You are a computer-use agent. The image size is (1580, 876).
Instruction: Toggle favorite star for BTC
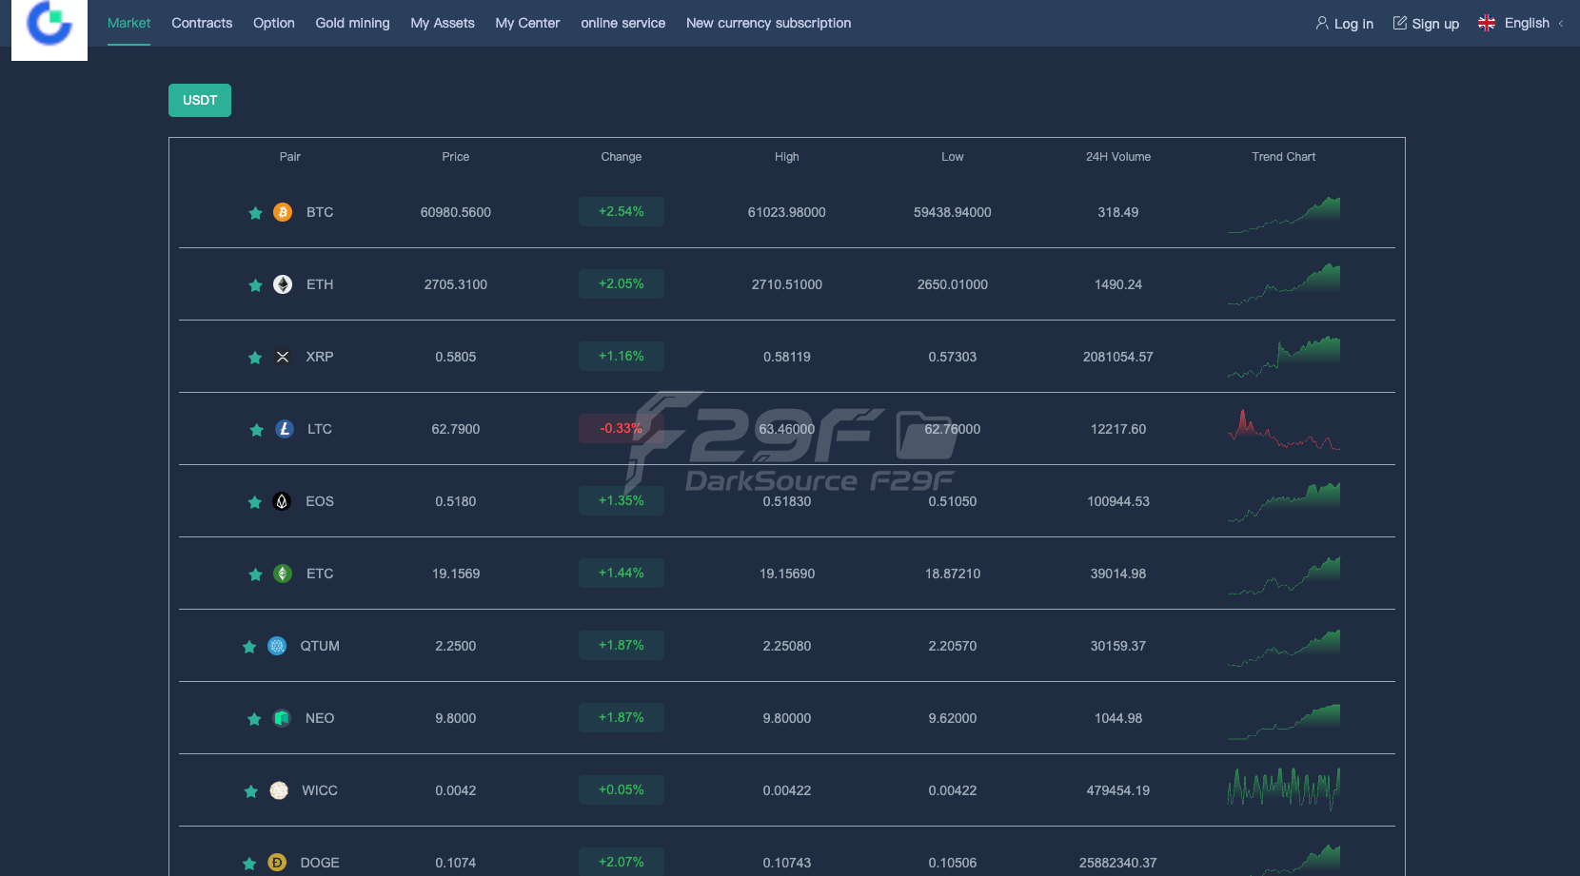[x=255, y=213]
